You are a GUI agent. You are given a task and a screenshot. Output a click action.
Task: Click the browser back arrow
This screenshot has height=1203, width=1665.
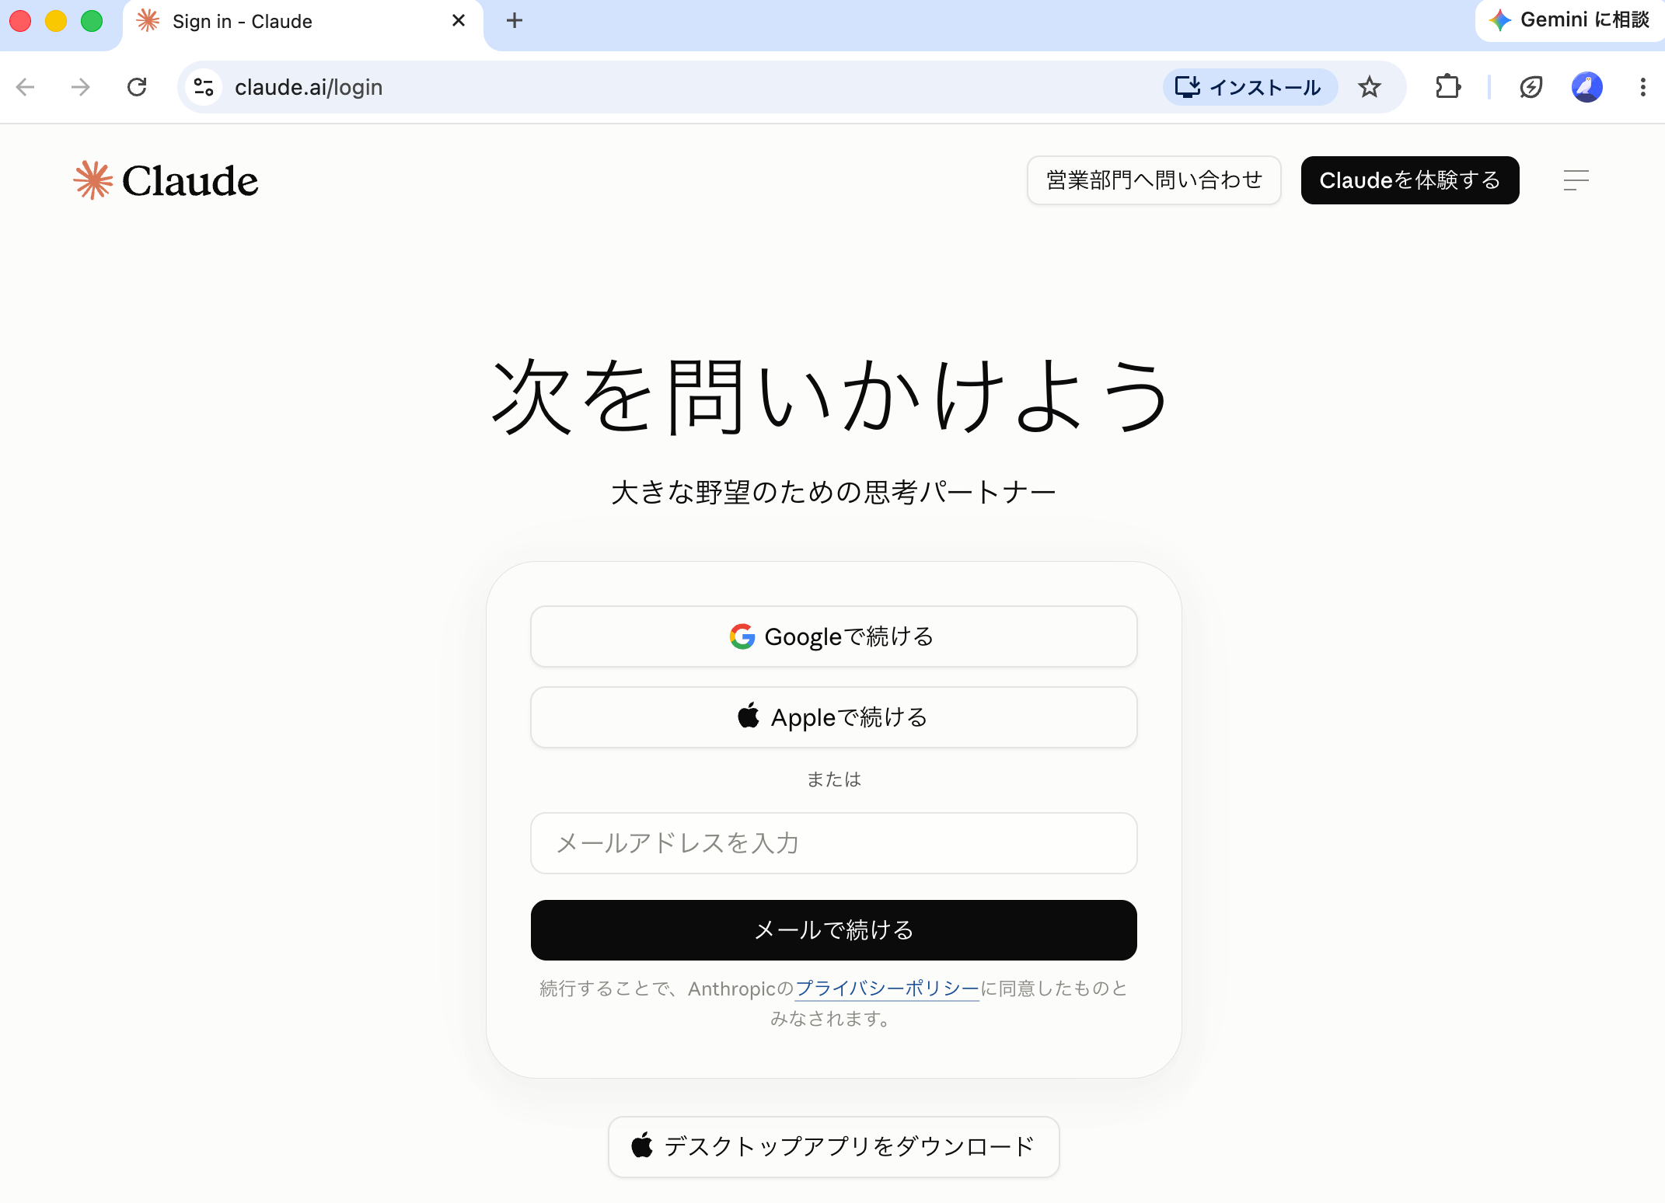click(x=26, y=87)
